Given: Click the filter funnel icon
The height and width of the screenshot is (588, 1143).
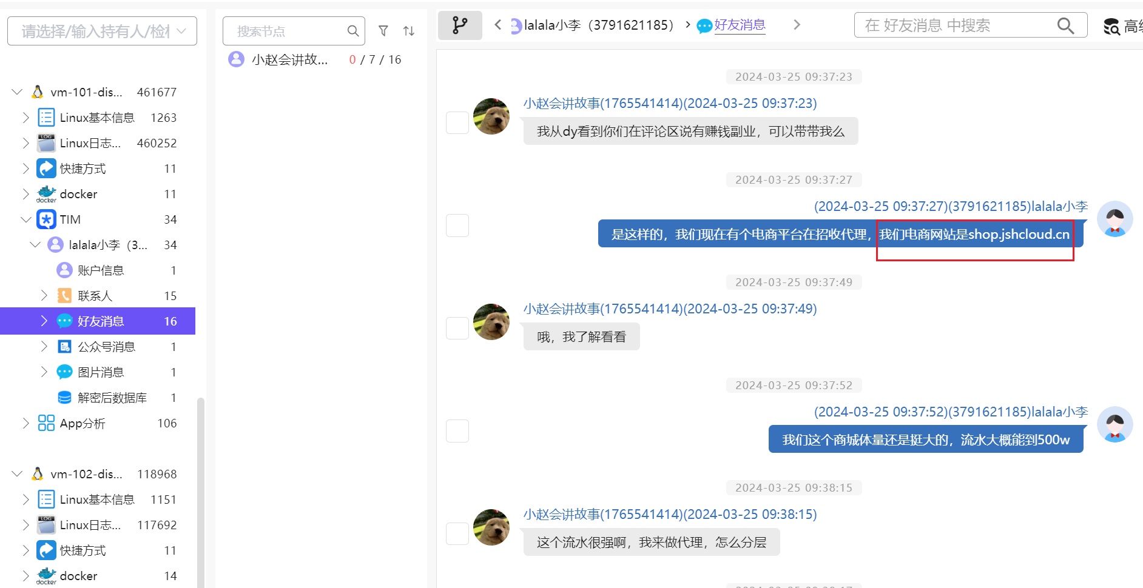Looking at the screenshot, I should [383, 31].
